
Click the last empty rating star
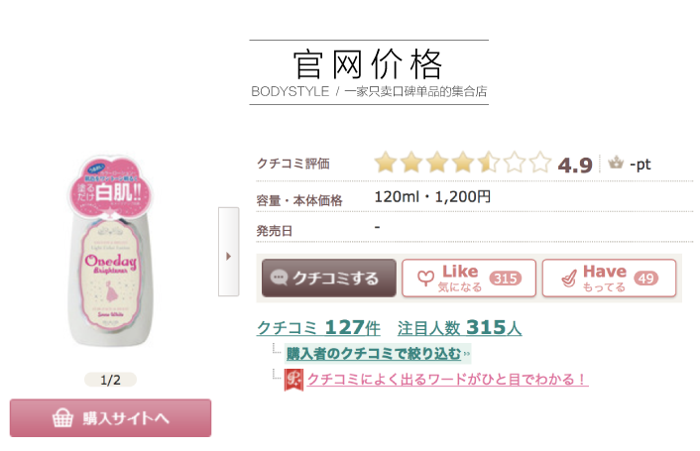pos(539,164)
